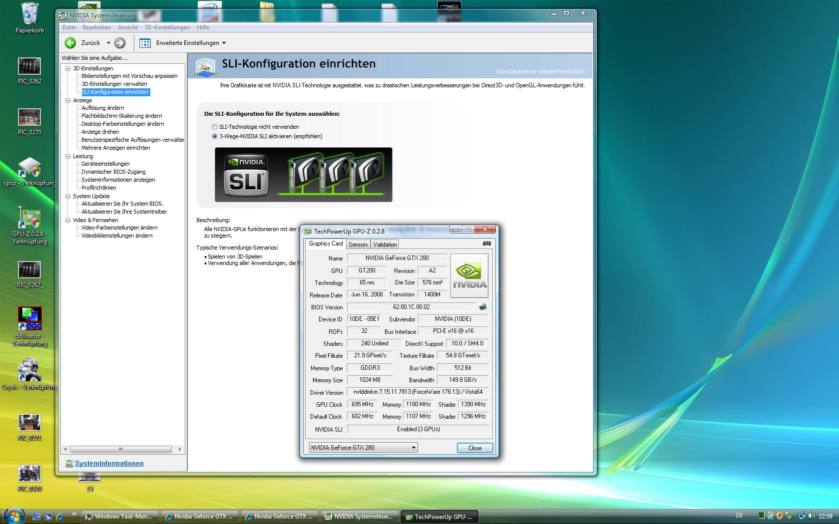The image size is (839, 524).
Task: Select the cpuz - Verknüpfung desktop shortcut
Action: (x=29, y=172)
